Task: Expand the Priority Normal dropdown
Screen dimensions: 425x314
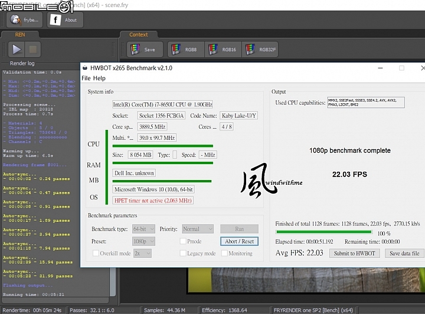Action: coord(198,229)
